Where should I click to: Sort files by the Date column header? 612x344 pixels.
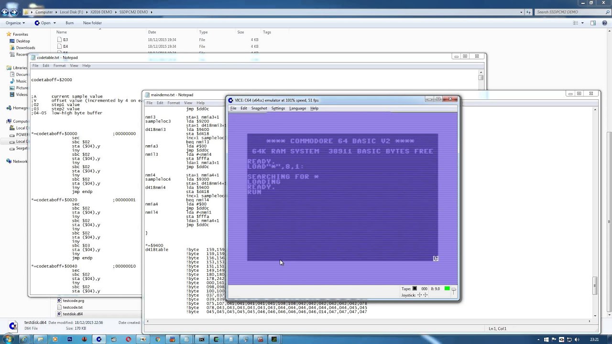(x=152, y=32)
